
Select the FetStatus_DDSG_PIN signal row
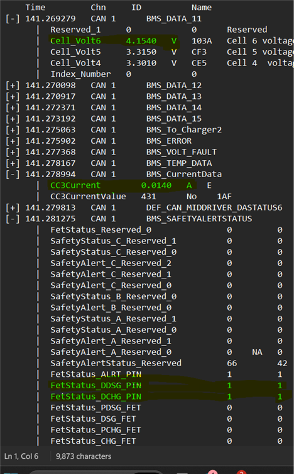tap(166, 386)
